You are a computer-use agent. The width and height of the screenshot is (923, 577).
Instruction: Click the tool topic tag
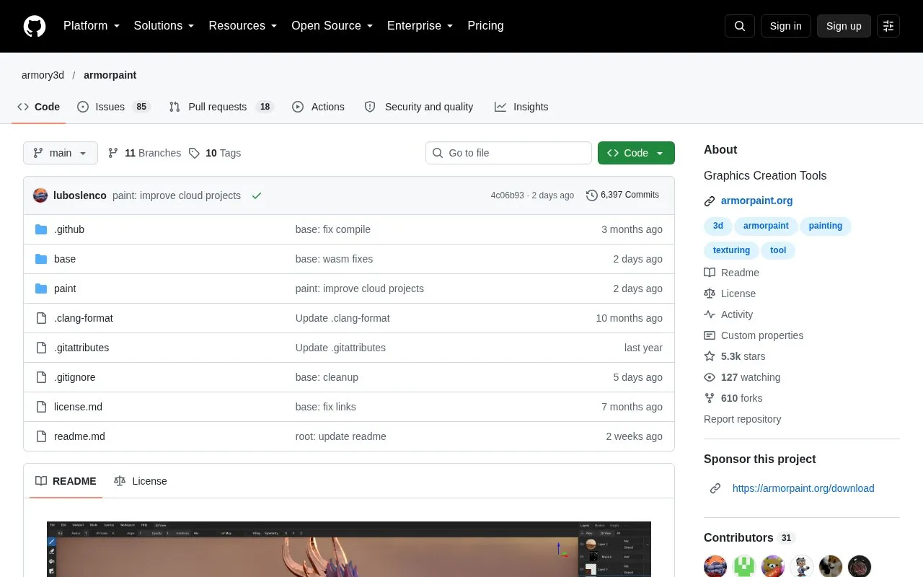pos(778,250)
